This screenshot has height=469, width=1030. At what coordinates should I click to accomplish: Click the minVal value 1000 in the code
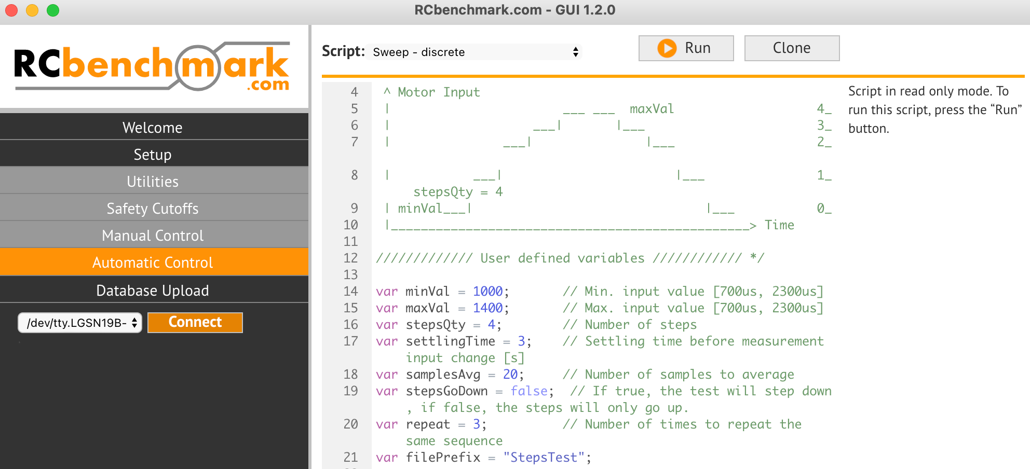[487, 292]
